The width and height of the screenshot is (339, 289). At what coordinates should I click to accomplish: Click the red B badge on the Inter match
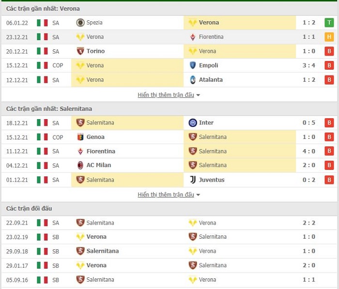pos(329,123)
